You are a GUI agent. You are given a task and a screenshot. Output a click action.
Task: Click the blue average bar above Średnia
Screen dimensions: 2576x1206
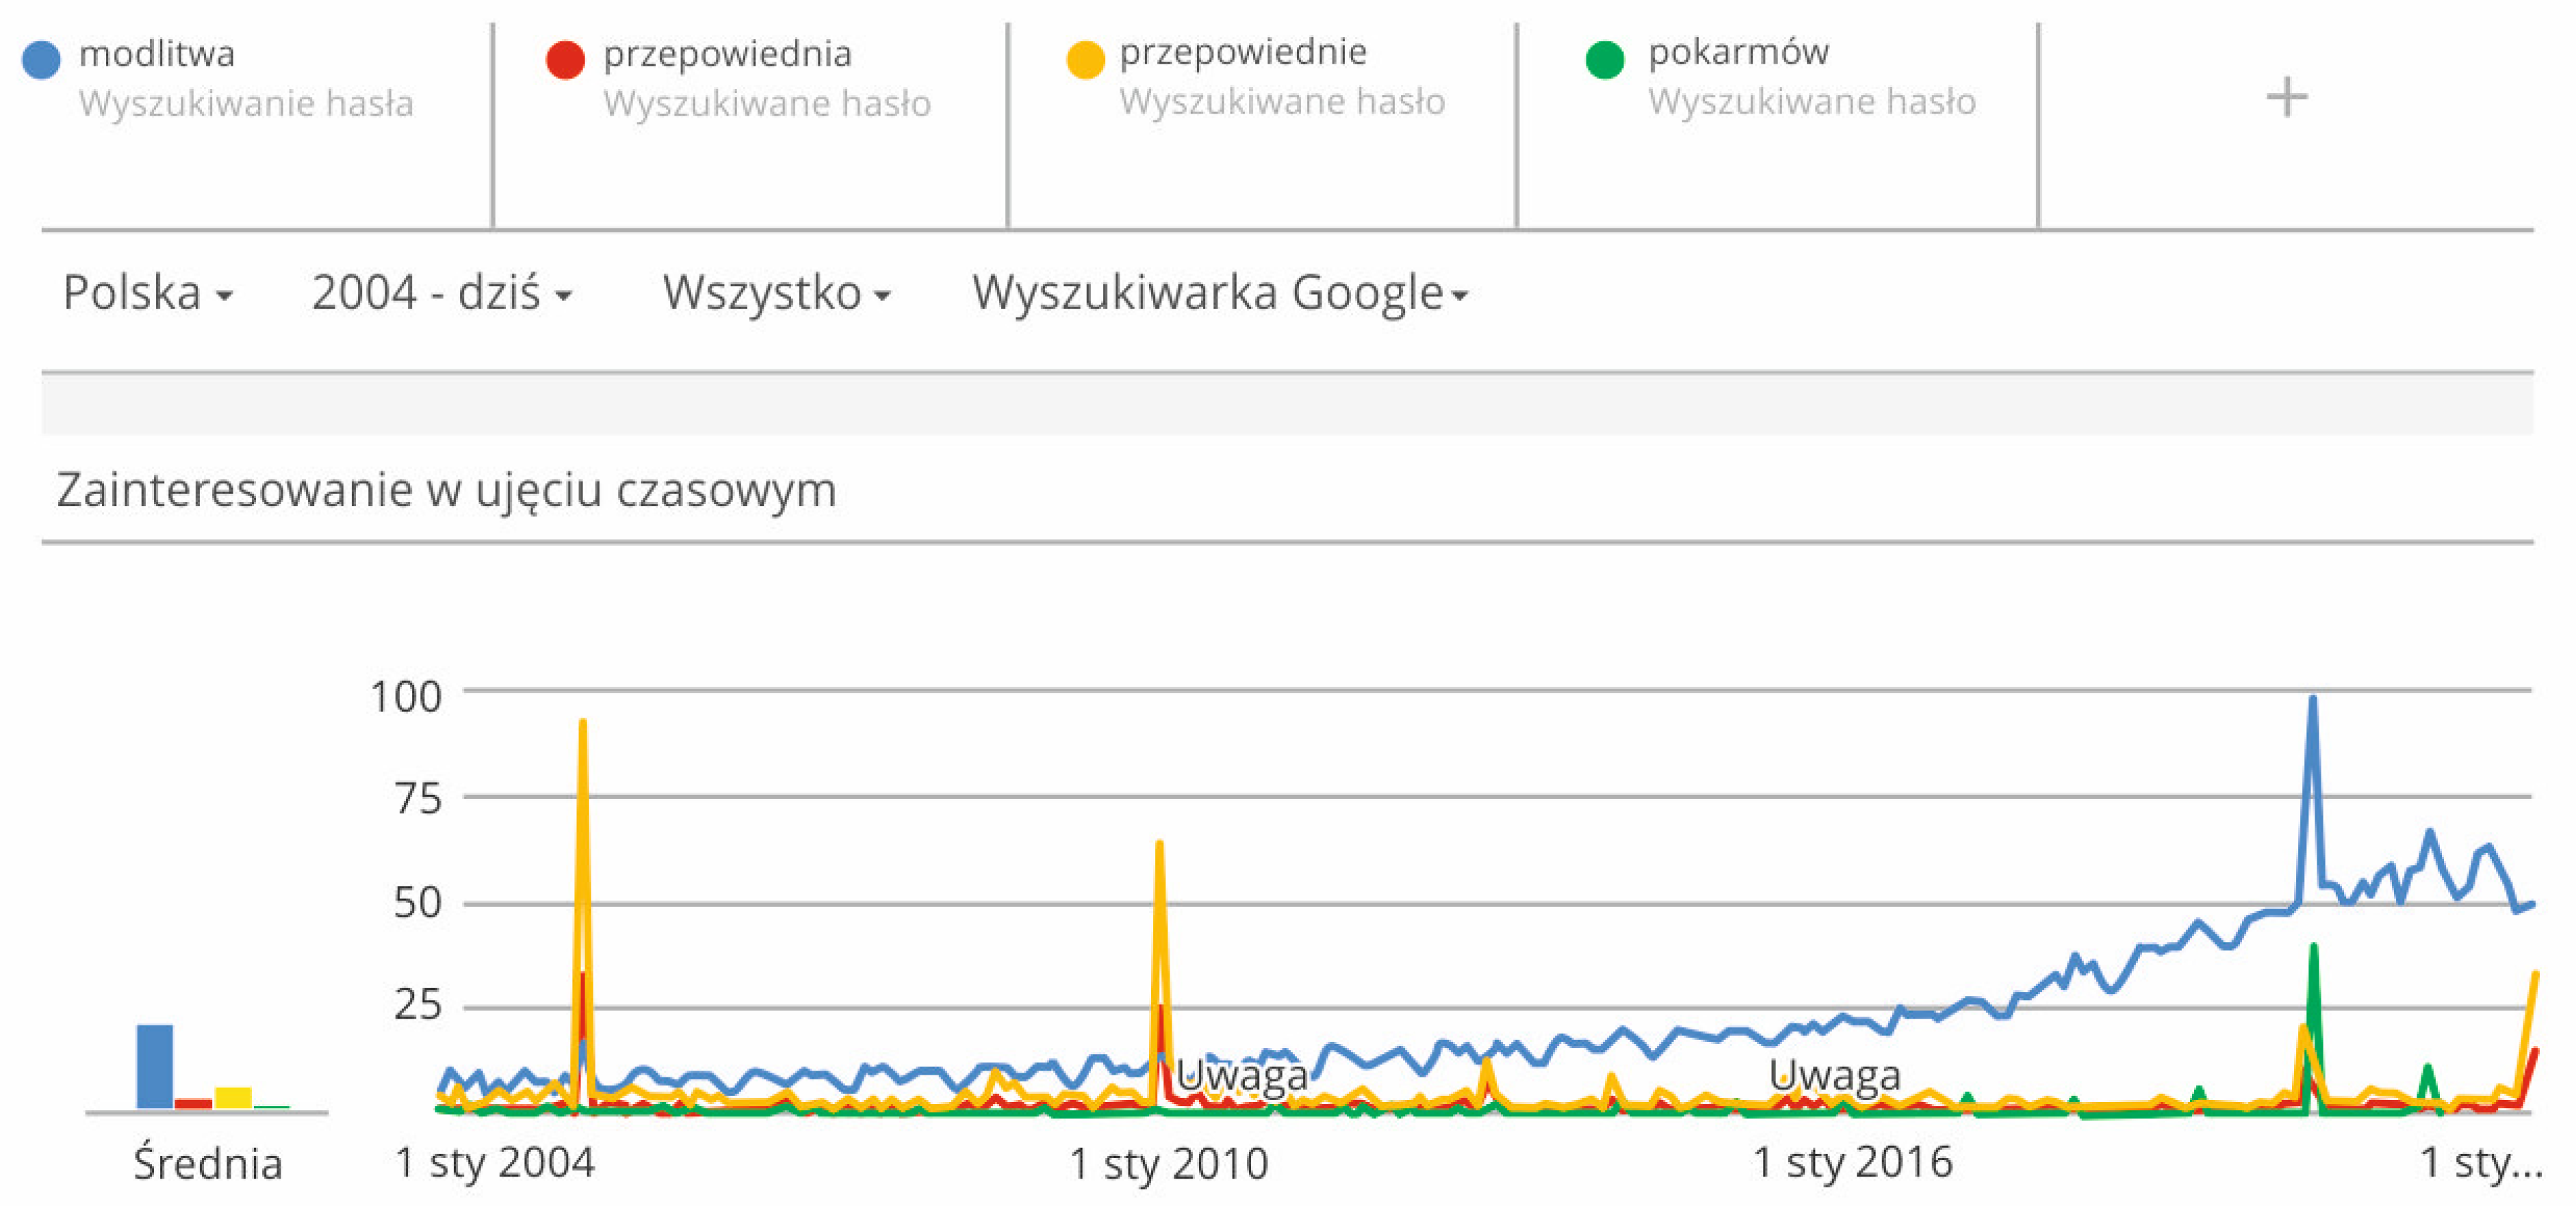click(x=155, y=1066)
